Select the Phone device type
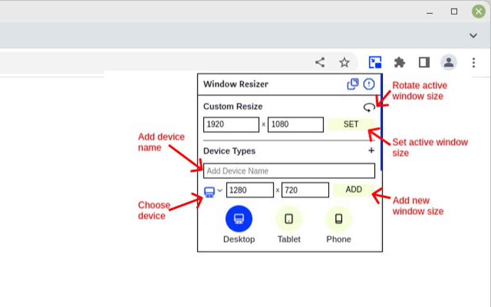Image resolution: width=491 pixels, height=307 pixels. point(338,219)
